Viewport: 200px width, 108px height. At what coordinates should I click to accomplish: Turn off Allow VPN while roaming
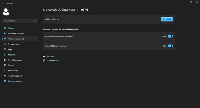[x=170, y=46]
